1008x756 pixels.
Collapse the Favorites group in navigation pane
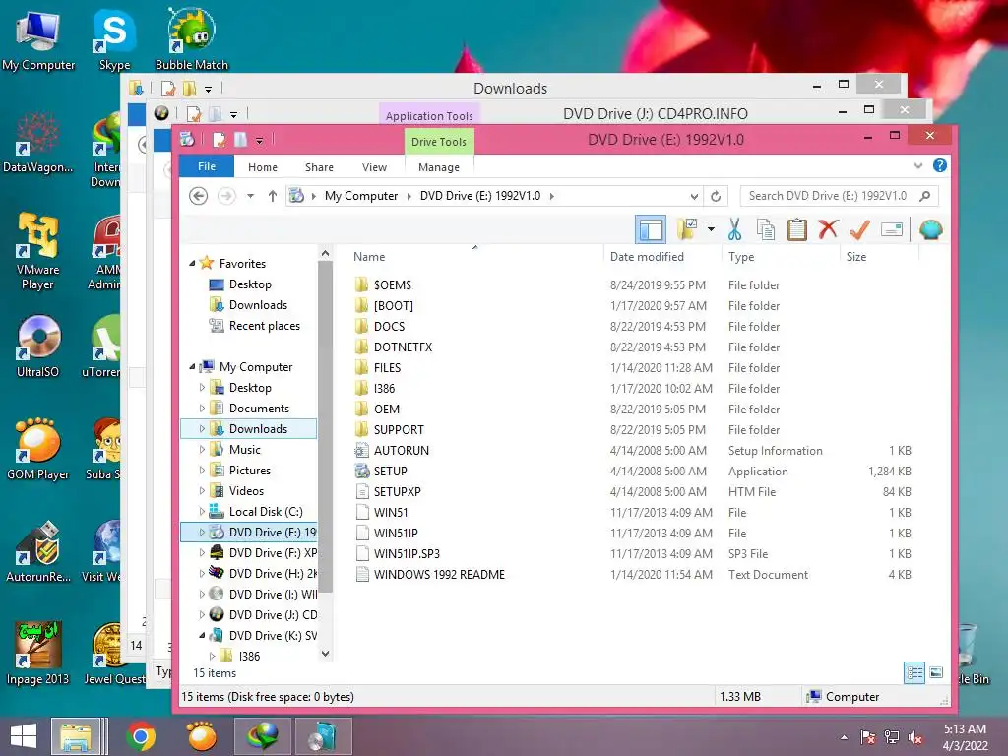192,263
